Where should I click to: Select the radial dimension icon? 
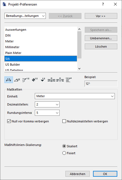[26, 80]
